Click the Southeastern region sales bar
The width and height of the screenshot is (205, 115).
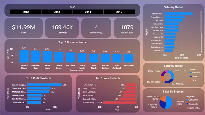[x=172, y=24]
